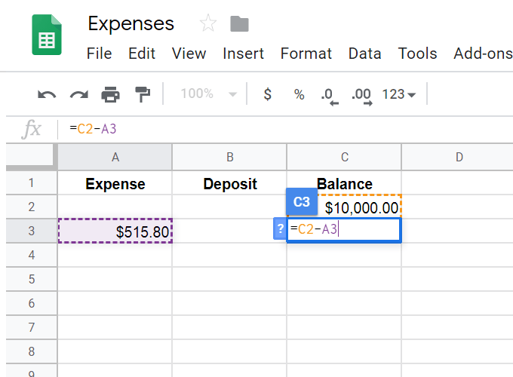Open the Tools menu

pos(417,54)
